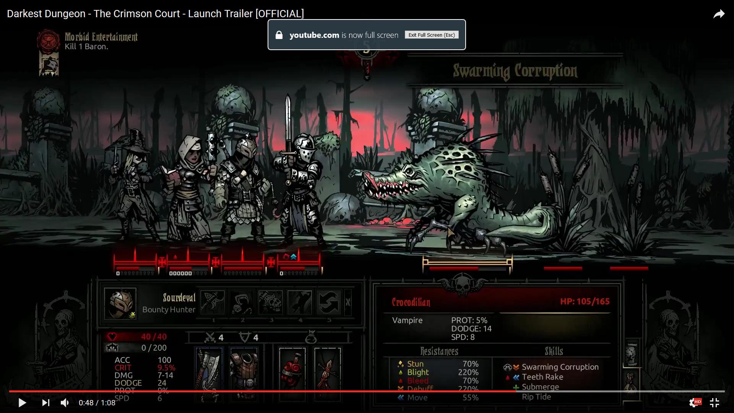Click the buff arrow icon above Crusader's bar
This screenshot has width=734, height=413.
pos(293,257)
